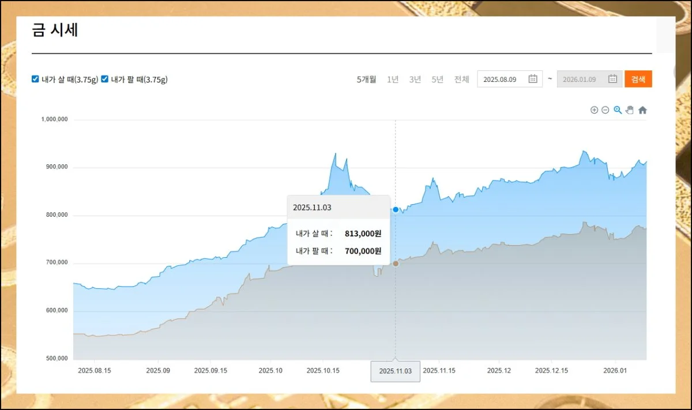
Task: Activate the hand panning tool
Action: click(630, 110)
